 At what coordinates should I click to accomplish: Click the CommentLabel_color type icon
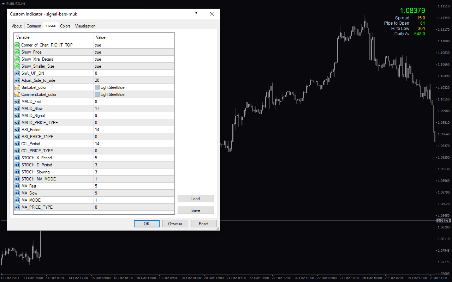[x=17, y=94]
